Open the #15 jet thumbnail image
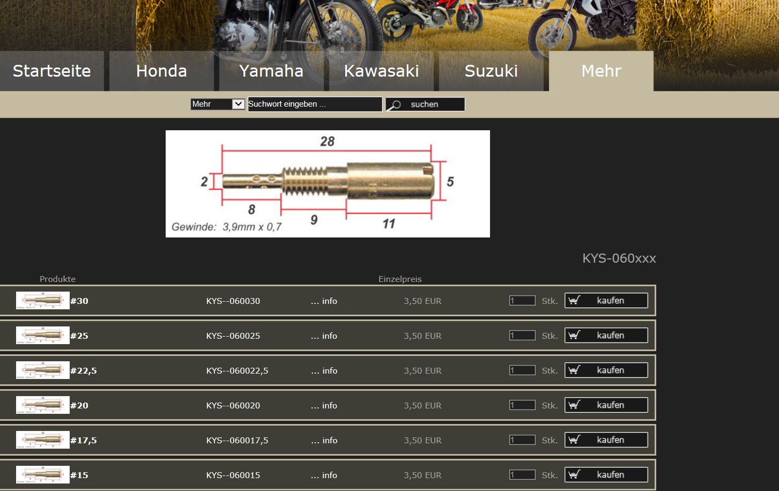 [42, 475]
